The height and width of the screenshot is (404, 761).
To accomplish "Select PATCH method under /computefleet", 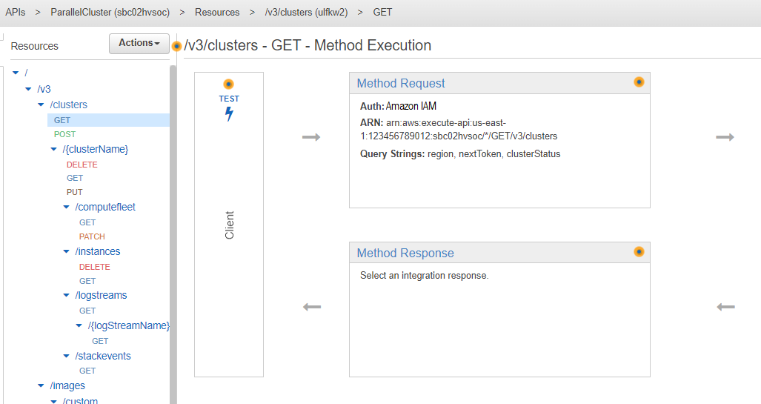I will (x=92, y=236).
